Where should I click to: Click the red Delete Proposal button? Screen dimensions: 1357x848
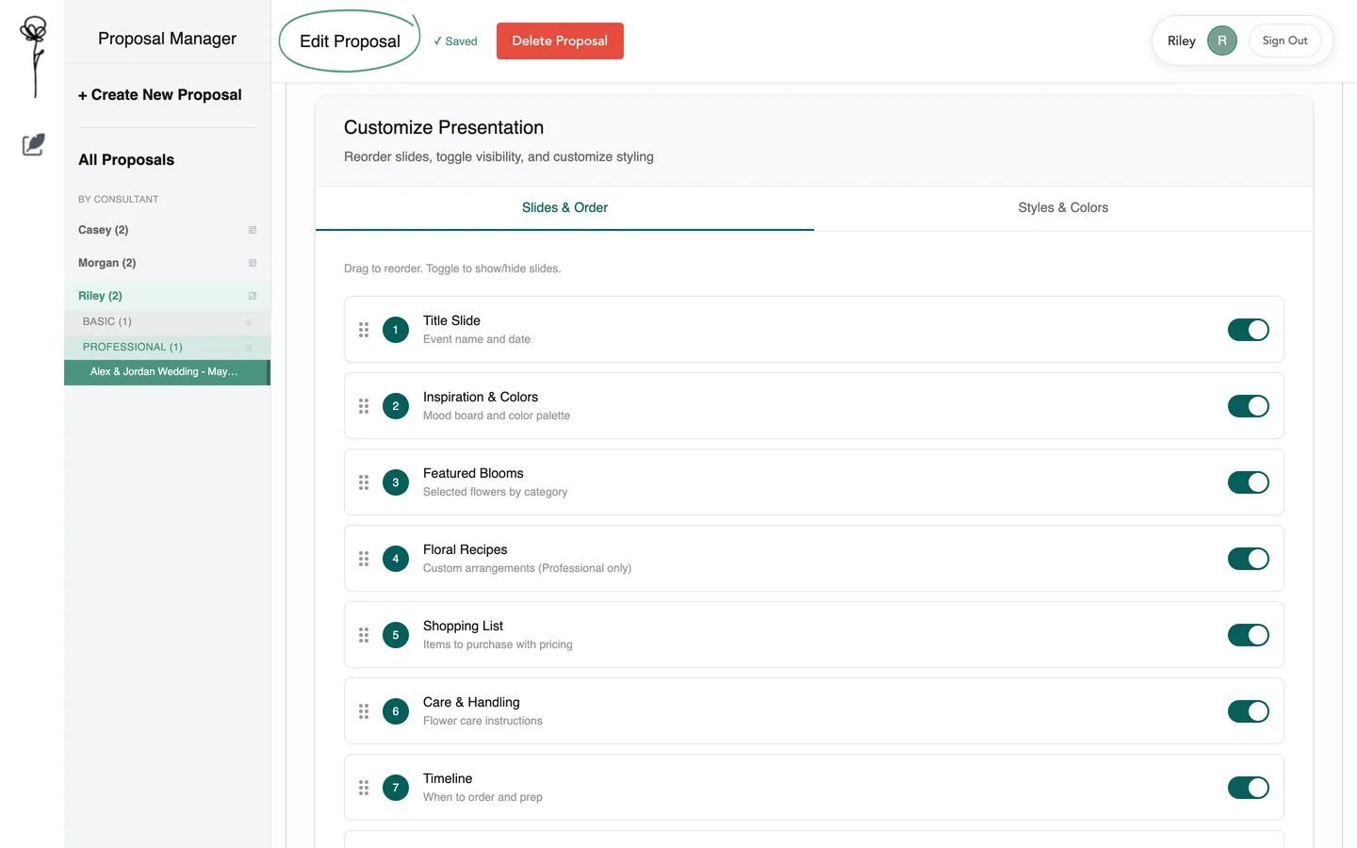pos(560,41)
